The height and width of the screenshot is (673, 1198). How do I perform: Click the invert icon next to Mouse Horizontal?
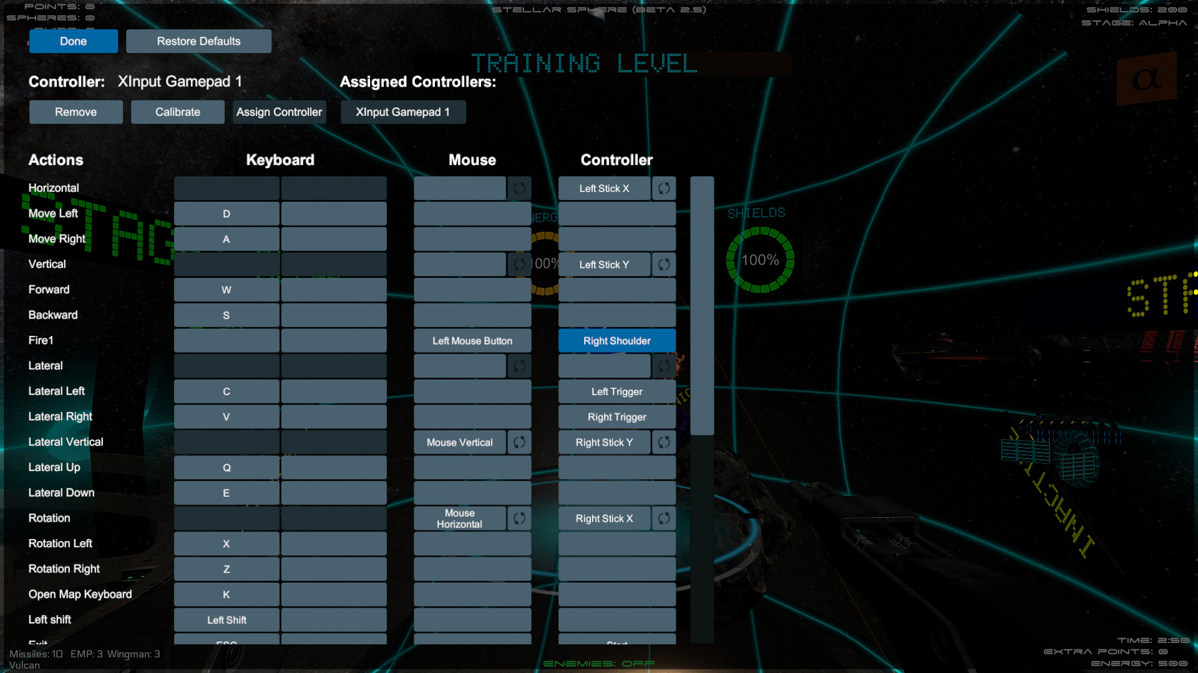pyautogui.click(x=519, y=518)
